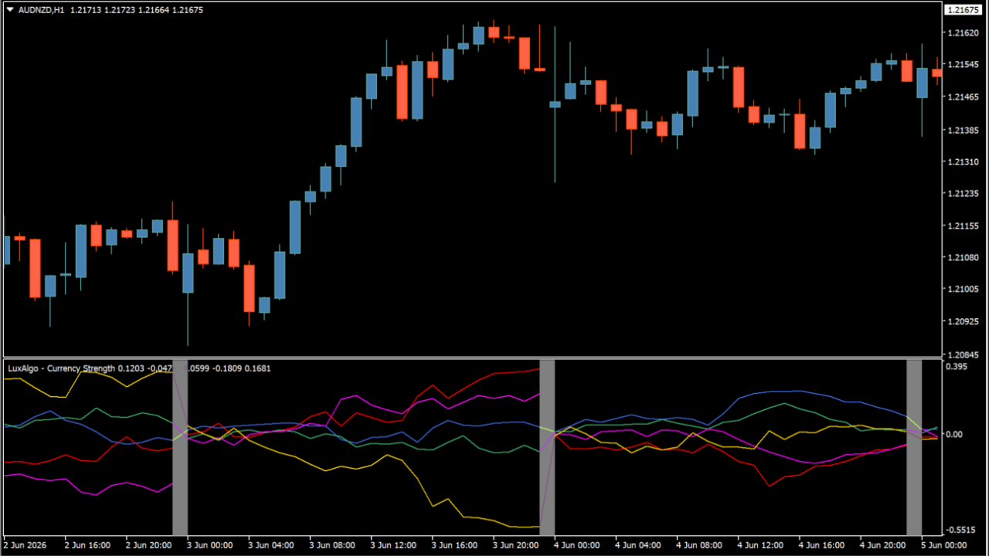Click indicator scale value 0.395
Screen dimensions: 989x556
[958, 367]
